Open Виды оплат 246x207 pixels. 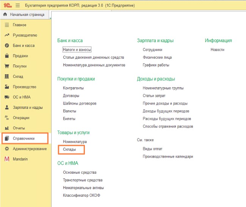click(x=152, y=149)
